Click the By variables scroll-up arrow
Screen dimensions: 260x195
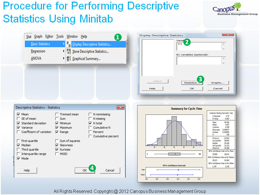223,58
